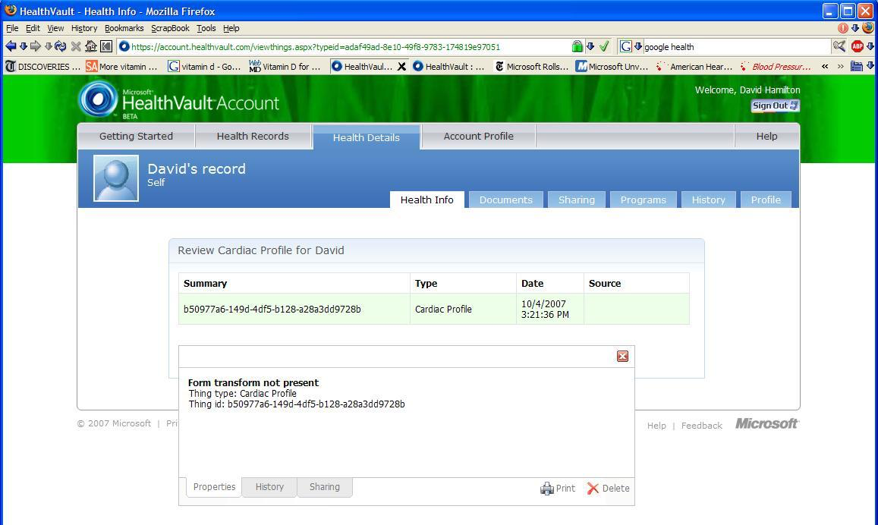The image size is (878, 525).
Task: Open the address bar history dropdown
Action: coord(590,46)
